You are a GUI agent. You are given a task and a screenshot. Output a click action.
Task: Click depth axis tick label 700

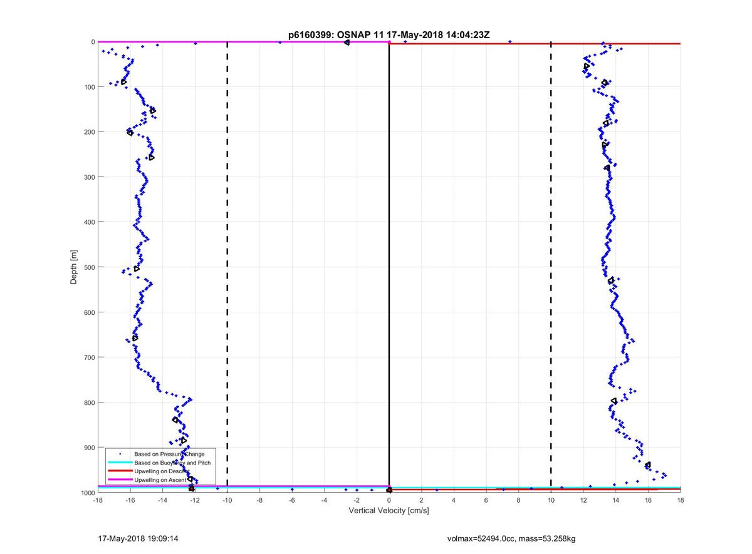click(x=89, y=357)
